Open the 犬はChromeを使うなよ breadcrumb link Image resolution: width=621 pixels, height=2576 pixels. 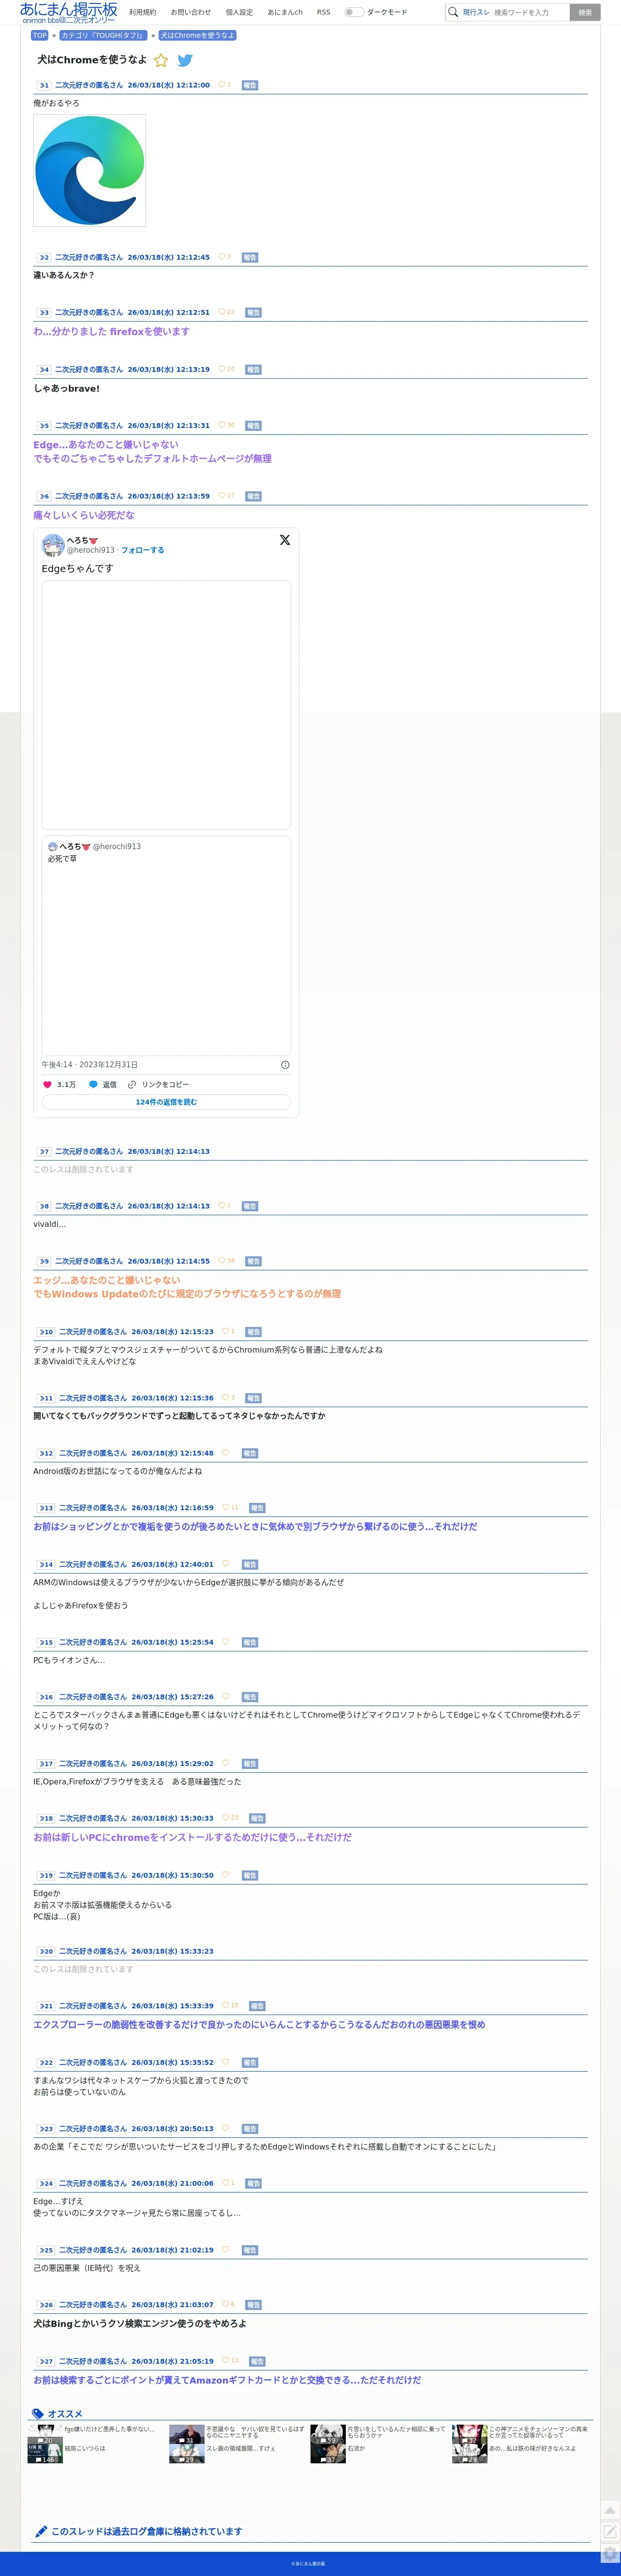198,35
